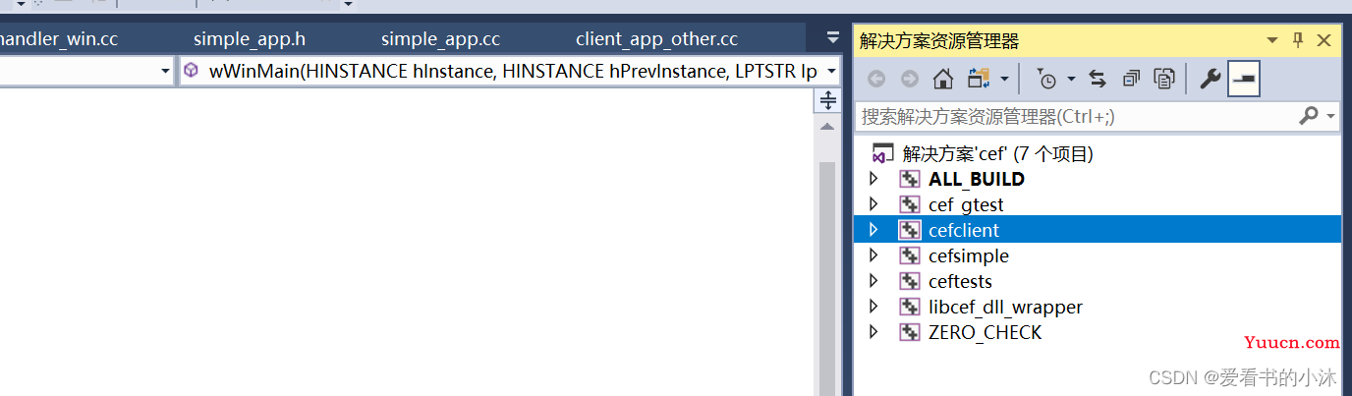The width and height of the screenshot is (1352, 396).
Task: Switch to the simple_app.cc tab
Action: click(x=441, y=39)
